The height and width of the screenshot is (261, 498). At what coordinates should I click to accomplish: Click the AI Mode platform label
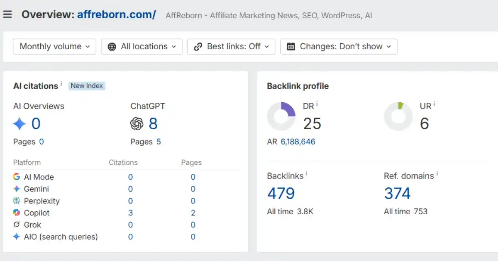(39, 177)
